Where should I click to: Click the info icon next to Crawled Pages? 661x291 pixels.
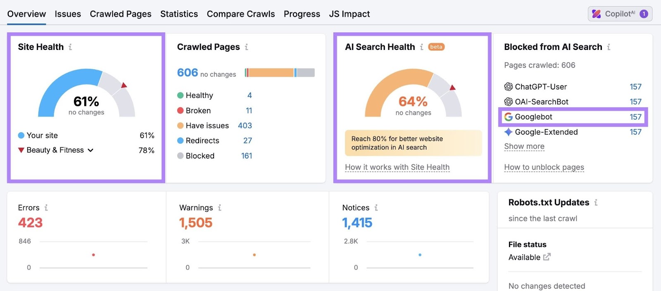tap(246, 47)
